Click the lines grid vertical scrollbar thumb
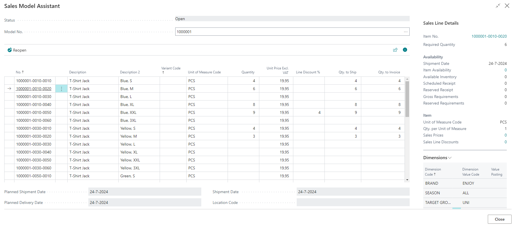513x226 pixels. coord(407,99)
